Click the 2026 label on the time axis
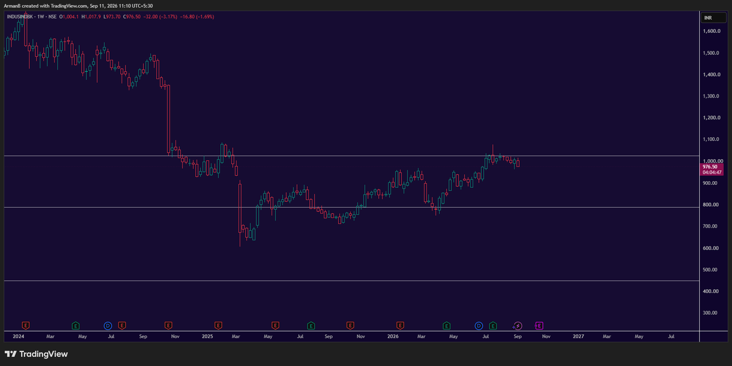This screenshot has width=732, height=366. [393, 336]
